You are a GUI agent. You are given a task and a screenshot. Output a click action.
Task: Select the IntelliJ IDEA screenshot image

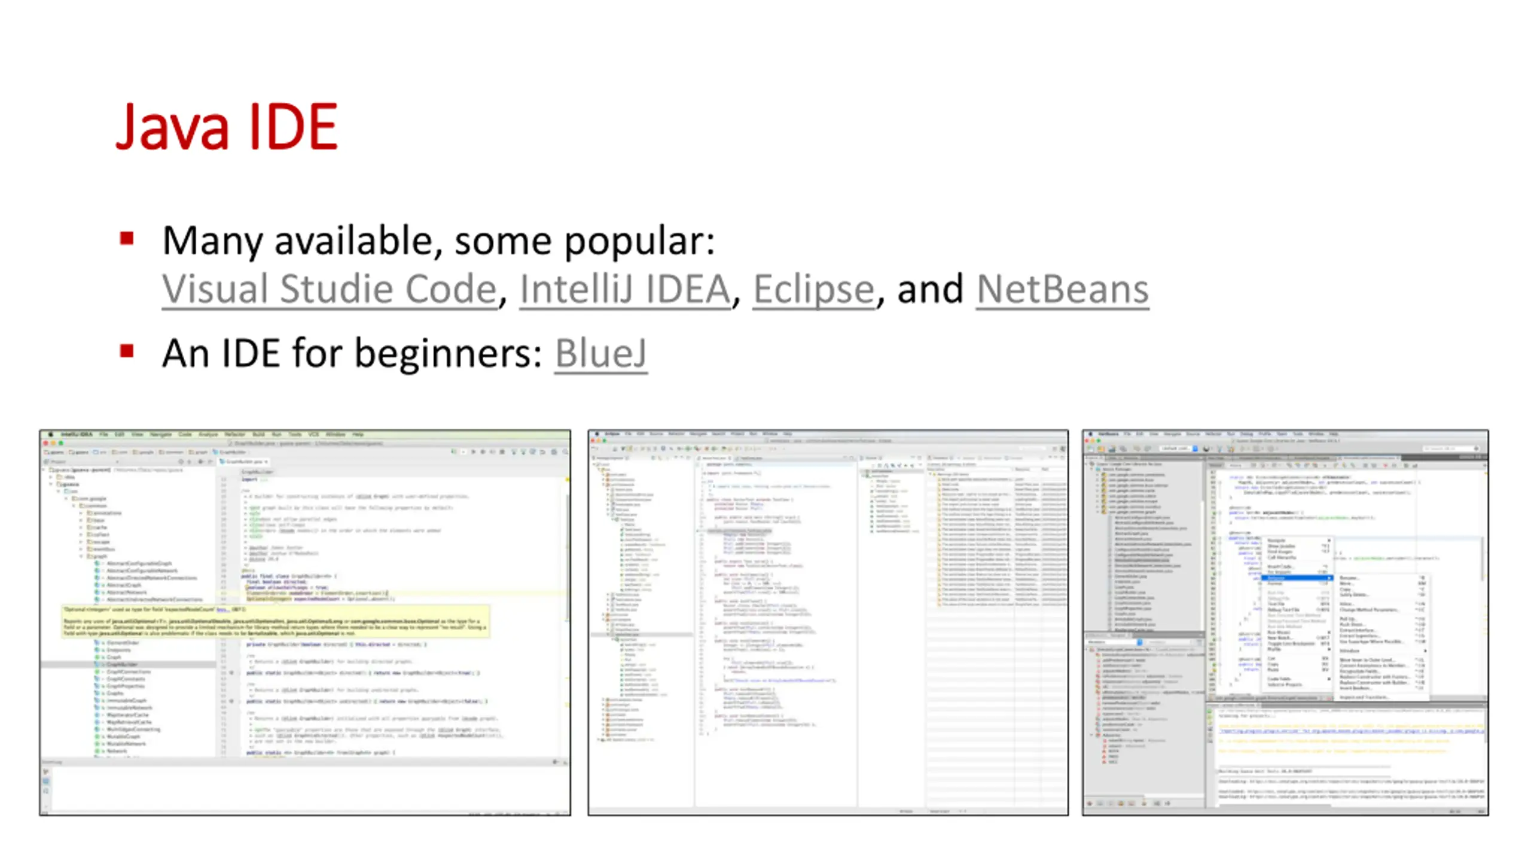pyautogui.click(x=305, y=622)
